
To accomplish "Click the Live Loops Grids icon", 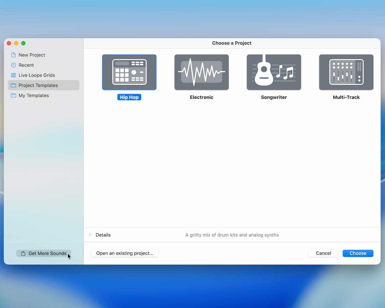I will pyautogui.click(x=13, y=75).
